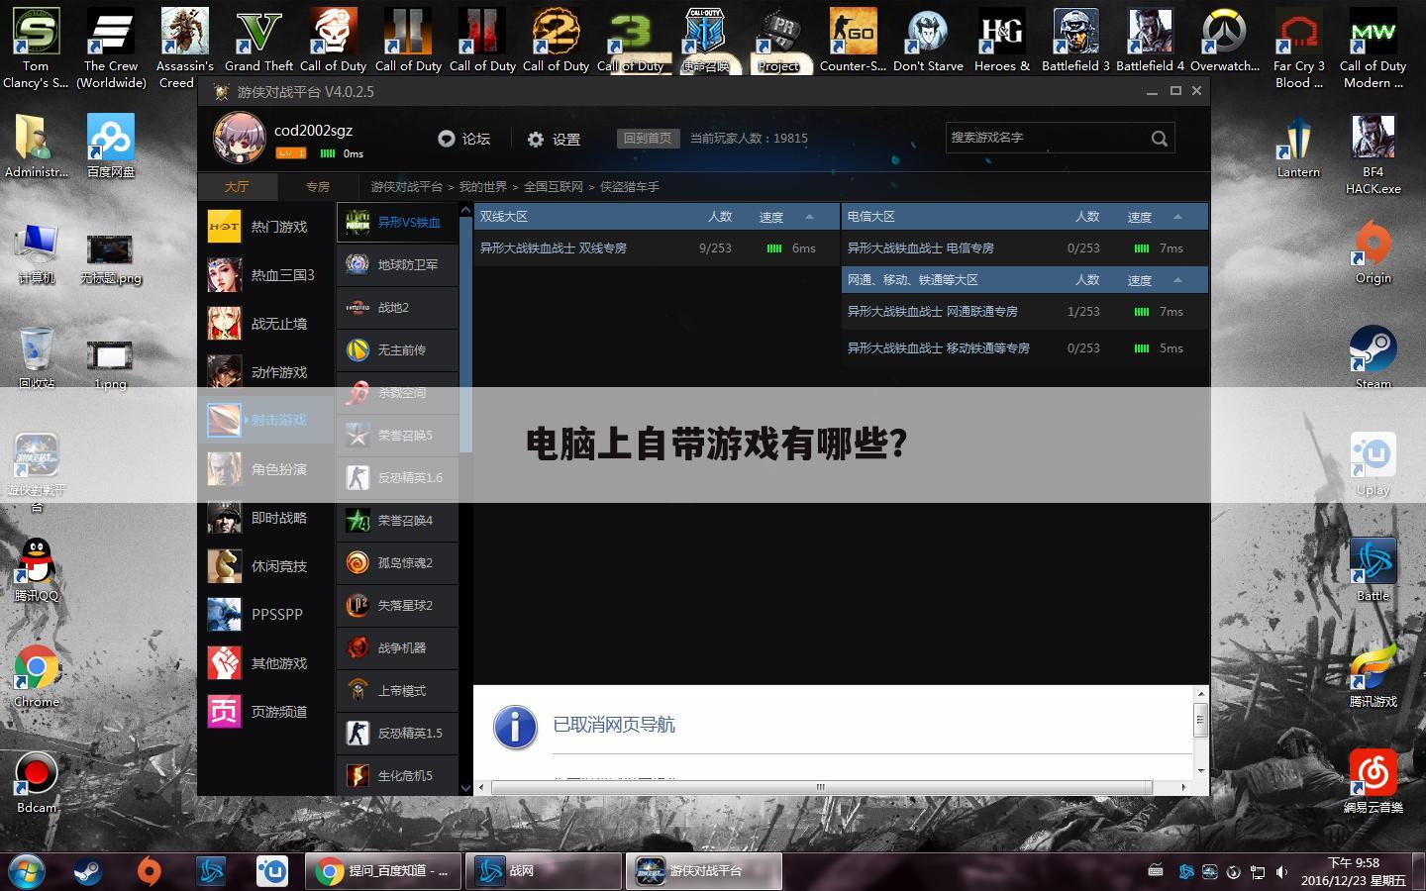Select 生化危机5 in the game list

[x=398, y=776]
